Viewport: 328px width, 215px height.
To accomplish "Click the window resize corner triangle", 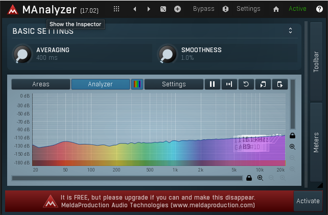I will tap(320, 185).
